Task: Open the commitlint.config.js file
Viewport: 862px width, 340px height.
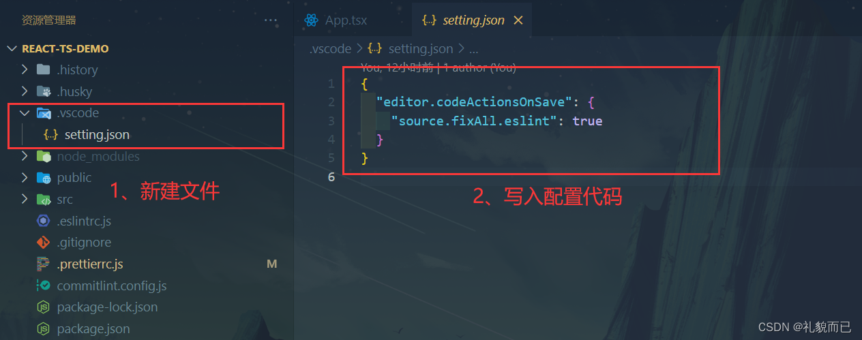Action: tap(112, 285)
